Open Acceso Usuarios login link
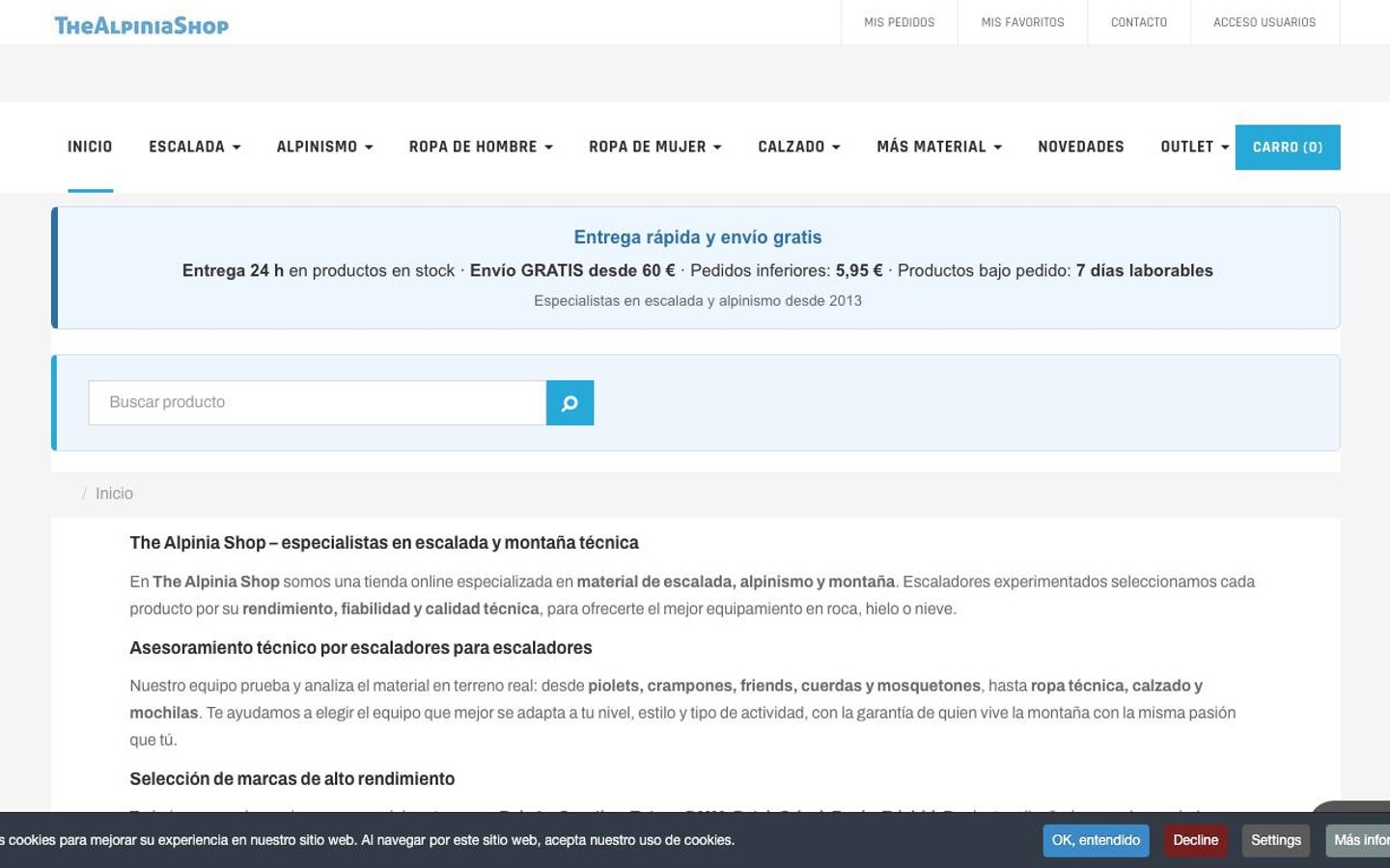1390x868 pixels. [1265, 22]
